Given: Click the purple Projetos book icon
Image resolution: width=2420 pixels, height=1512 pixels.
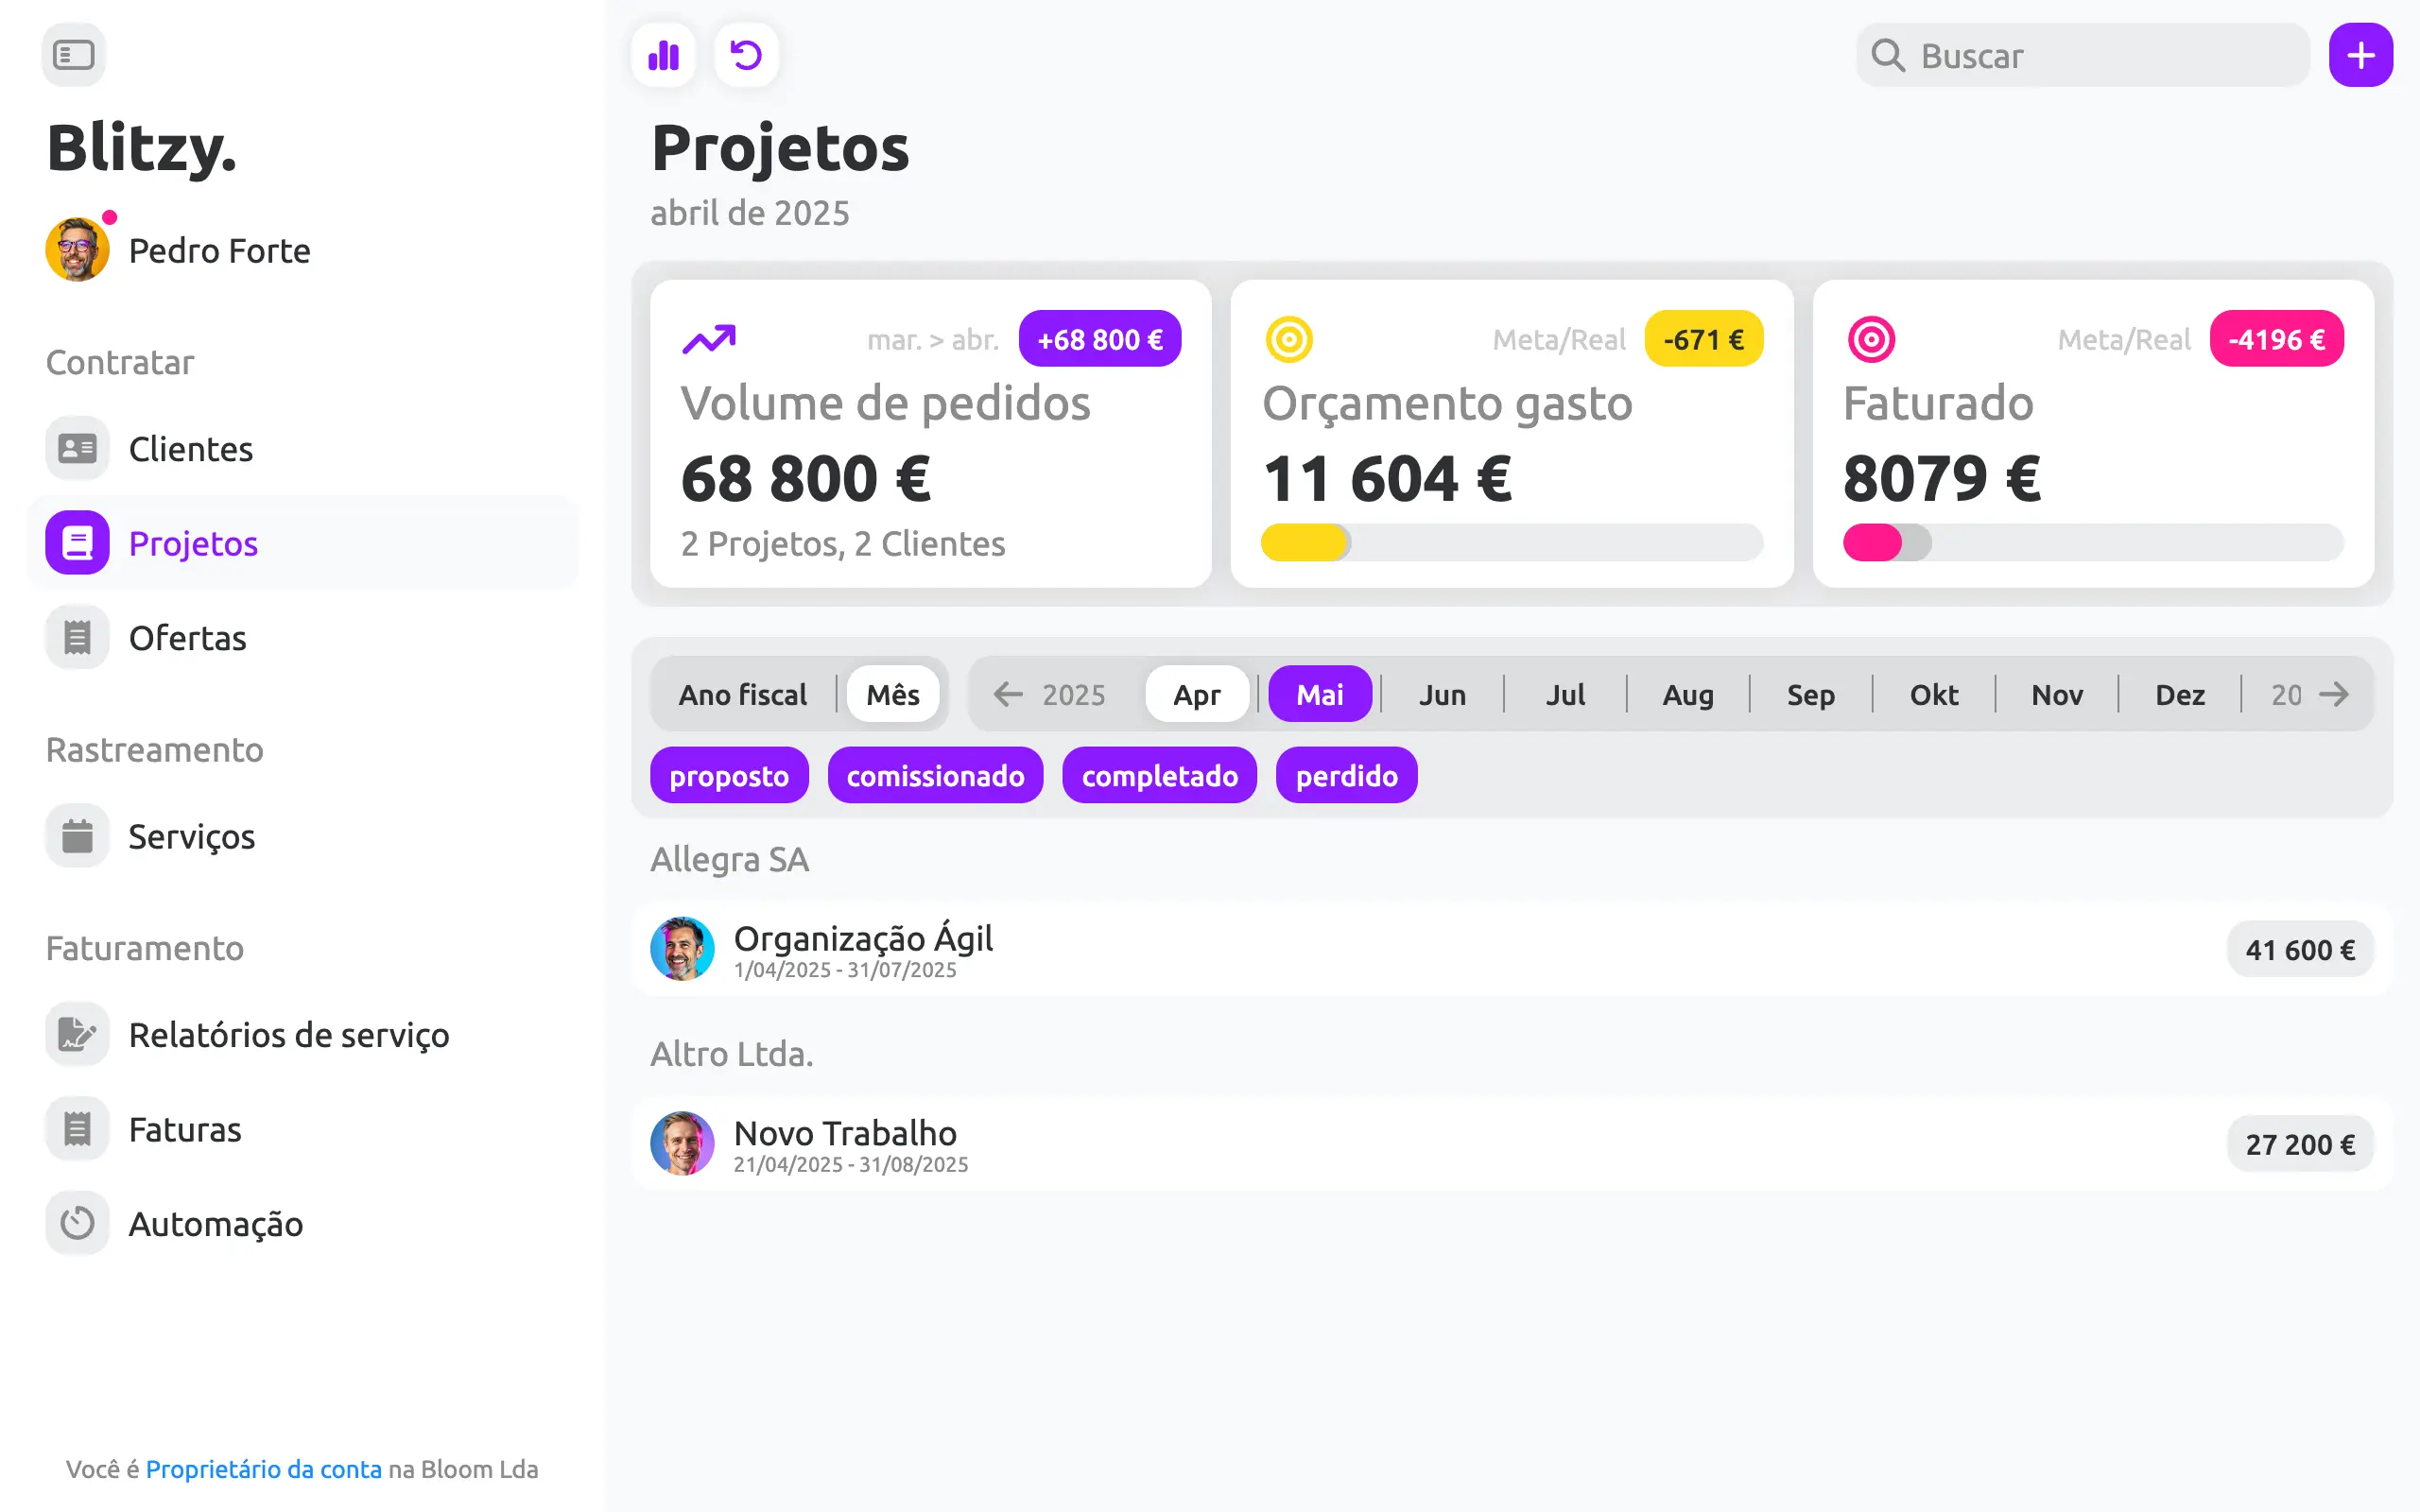Looking at the screenshot, I should point(77,543).
